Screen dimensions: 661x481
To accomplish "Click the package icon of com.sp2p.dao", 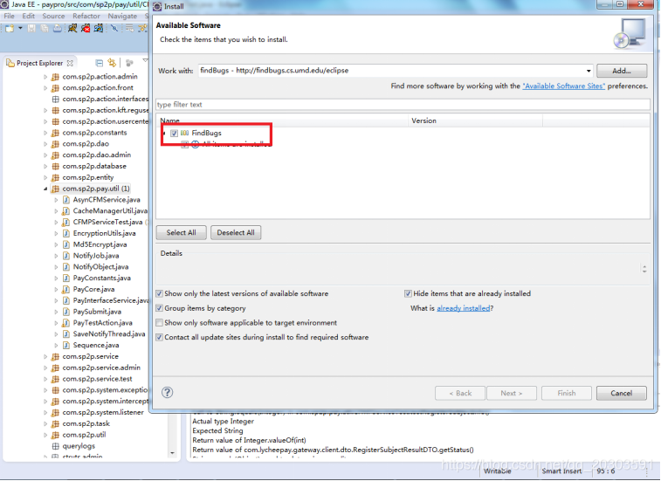I will point(55,144).
